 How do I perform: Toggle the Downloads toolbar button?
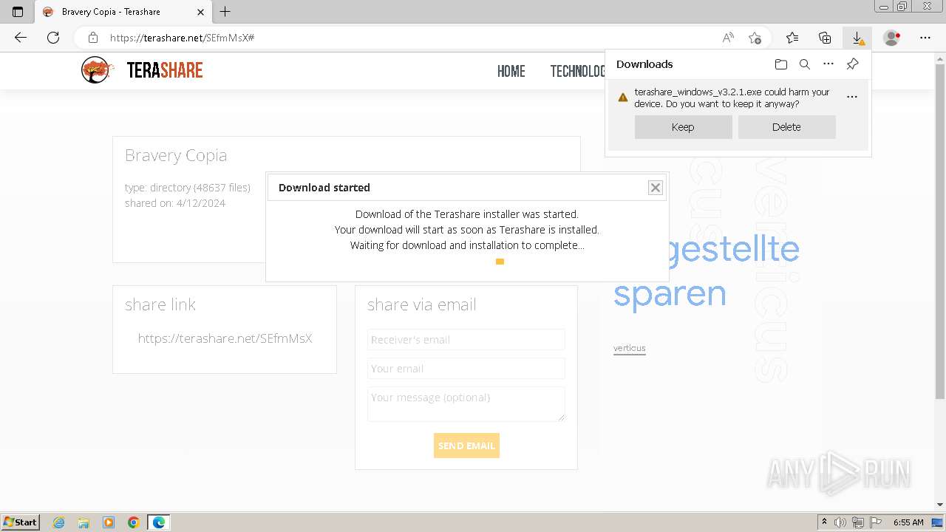(857, 38)
